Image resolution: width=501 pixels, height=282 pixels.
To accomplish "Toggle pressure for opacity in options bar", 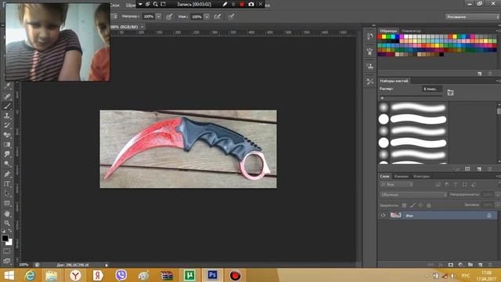I will [x=169, y=16].
